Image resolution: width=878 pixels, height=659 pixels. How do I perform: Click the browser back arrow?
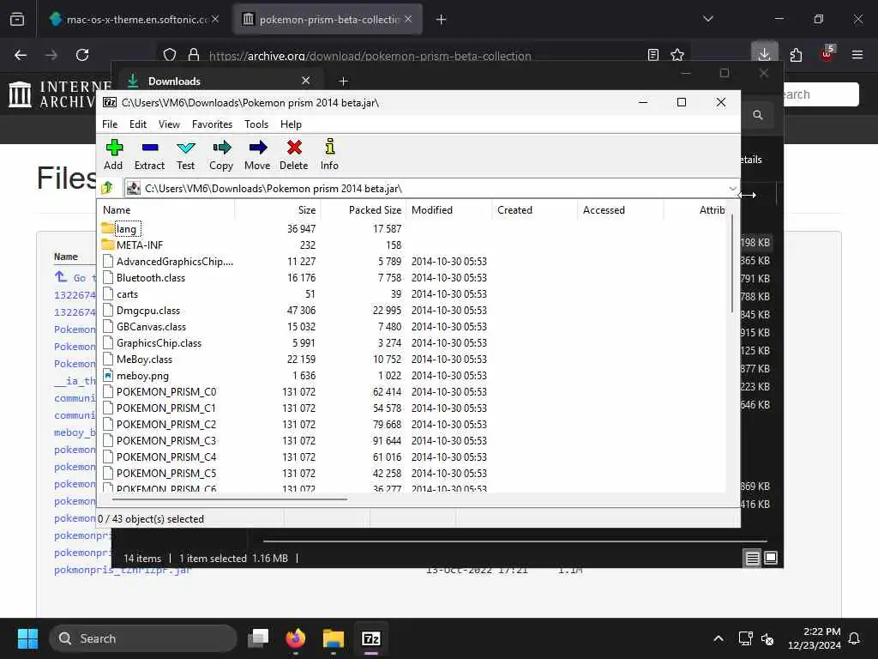(x=21, y=55)
